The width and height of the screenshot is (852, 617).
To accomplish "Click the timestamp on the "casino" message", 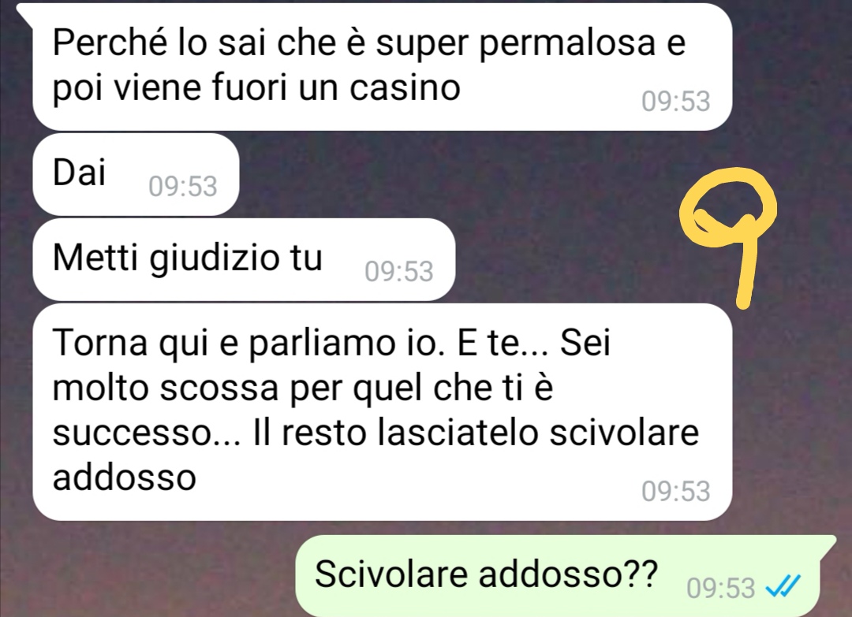I will pyautogui.click(x=675, y=102).
